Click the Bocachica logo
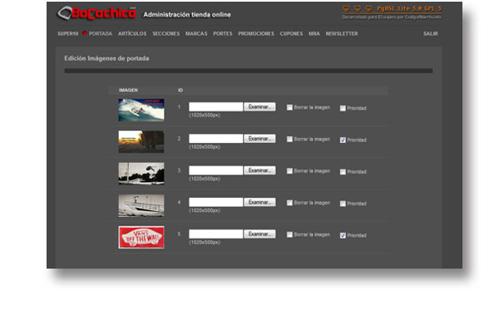Viewport: 499px width, 316px height. click(x=96, y=13)
